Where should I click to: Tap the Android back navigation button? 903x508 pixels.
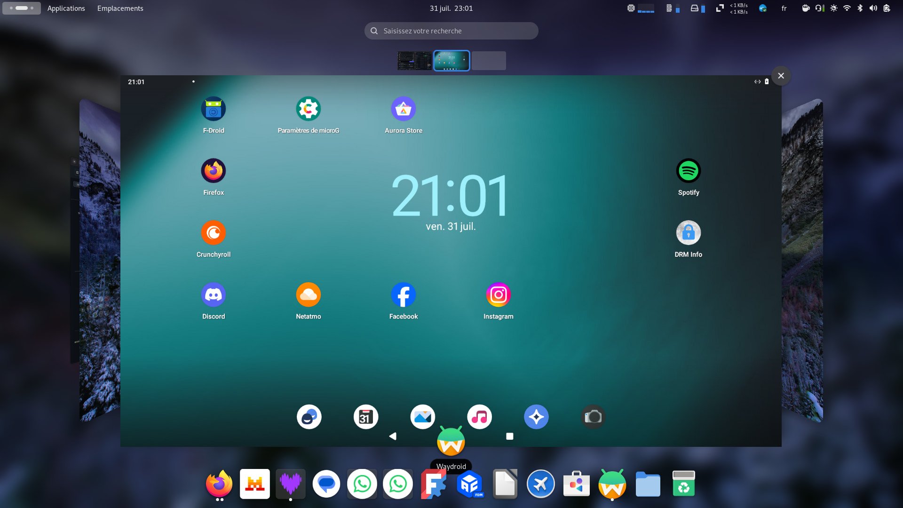click(x=393, y=437)
